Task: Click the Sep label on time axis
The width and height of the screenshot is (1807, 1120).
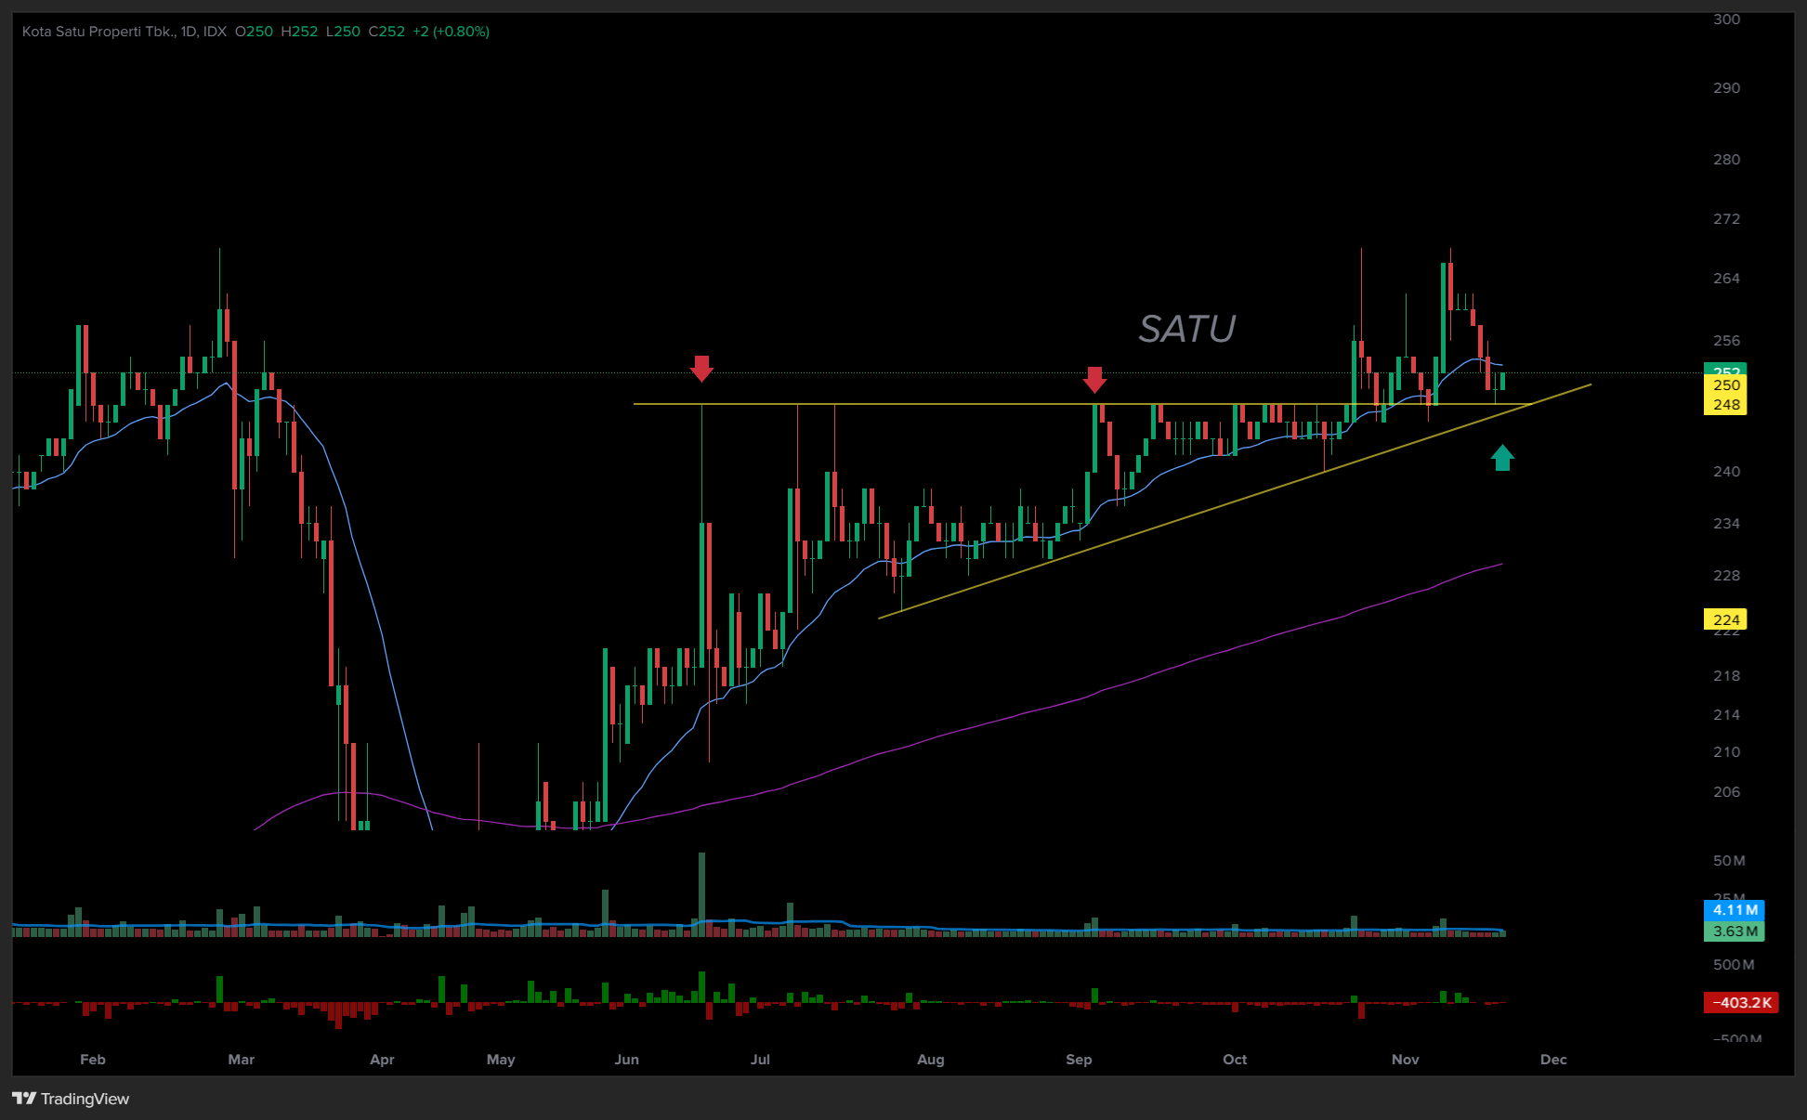Action: [1079, 1060]
